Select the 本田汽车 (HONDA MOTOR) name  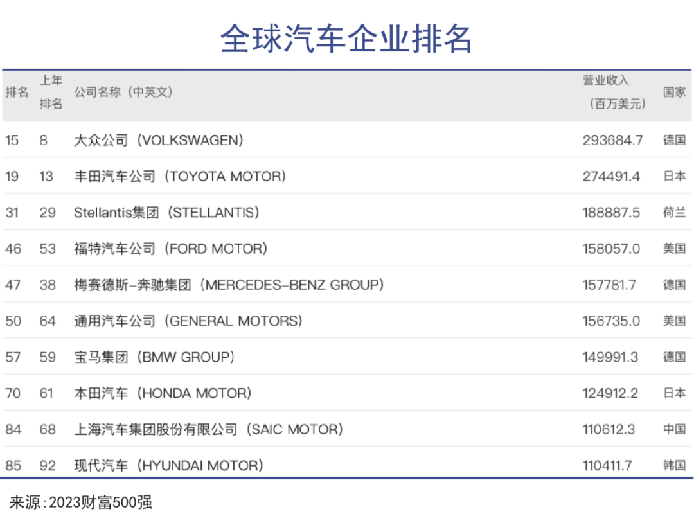click(x=163, y=393)
